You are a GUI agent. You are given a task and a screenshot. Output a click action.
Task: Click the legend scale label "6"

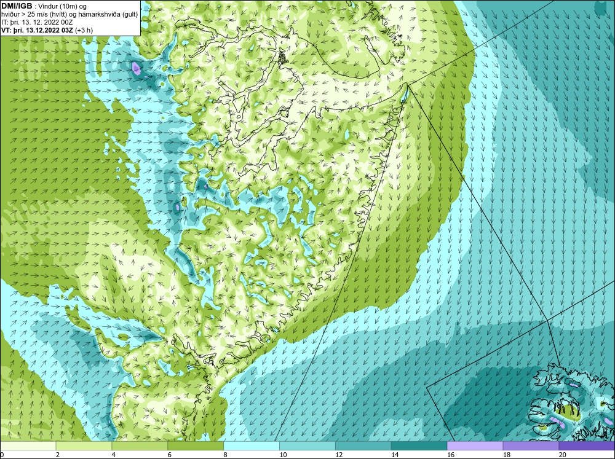point(170,455)
